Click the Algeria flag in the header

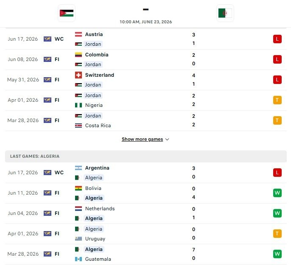pos(225,13)
